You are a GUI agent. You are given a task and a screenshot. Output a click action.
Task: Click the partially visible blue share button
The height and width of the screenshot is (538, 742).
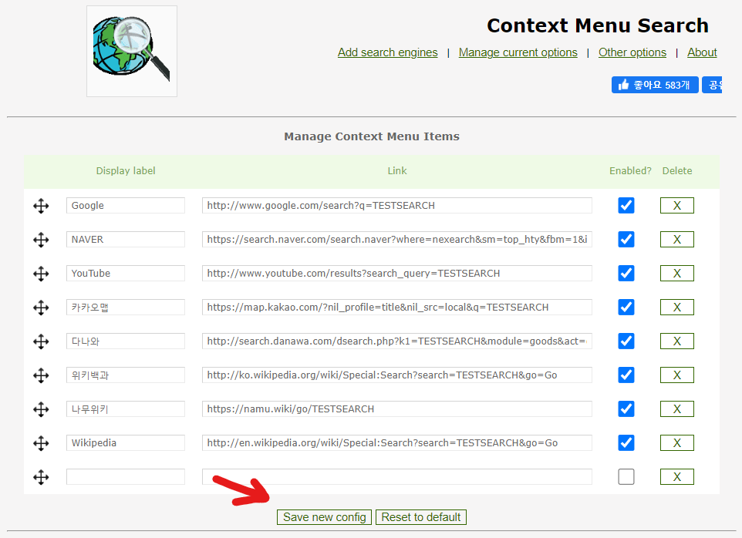point(712,85)
